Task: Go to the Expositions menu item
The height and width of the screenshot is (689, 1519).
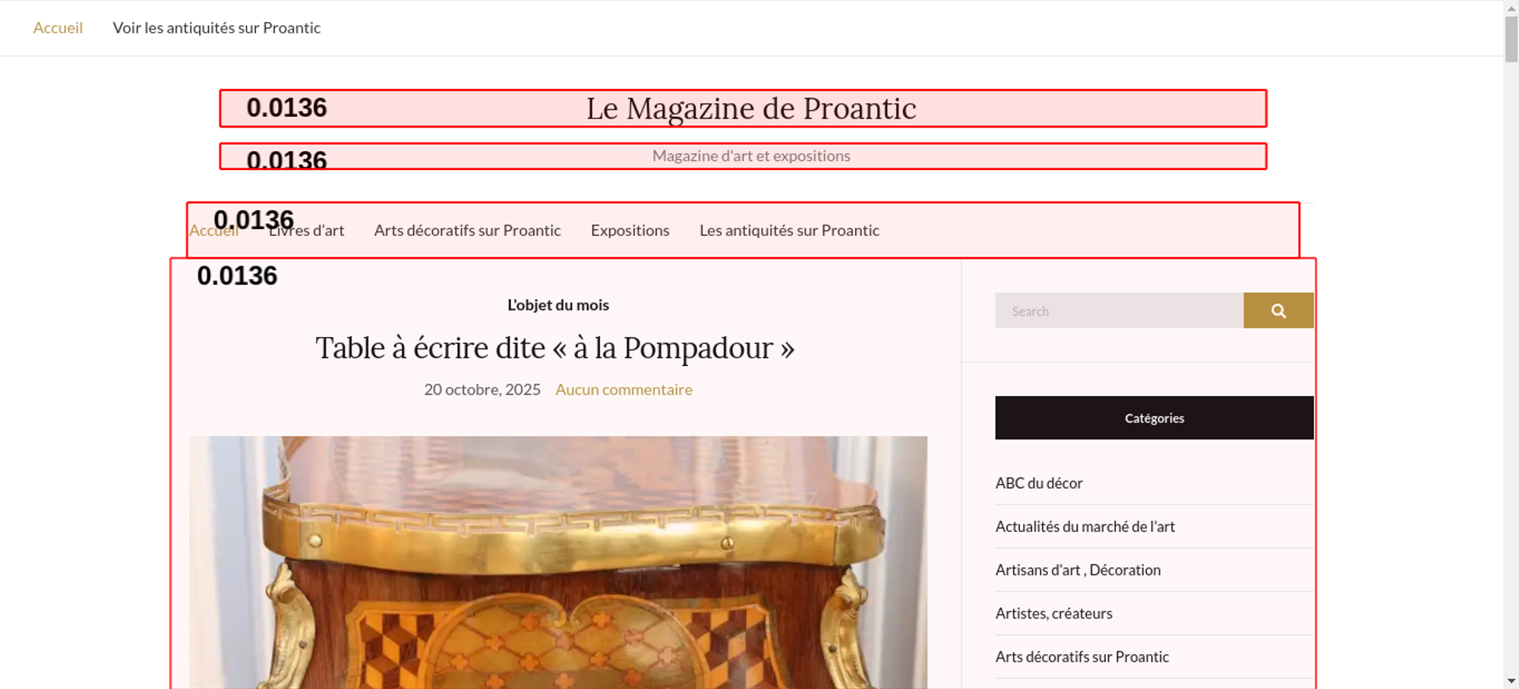Action: [x=630, y=231]
